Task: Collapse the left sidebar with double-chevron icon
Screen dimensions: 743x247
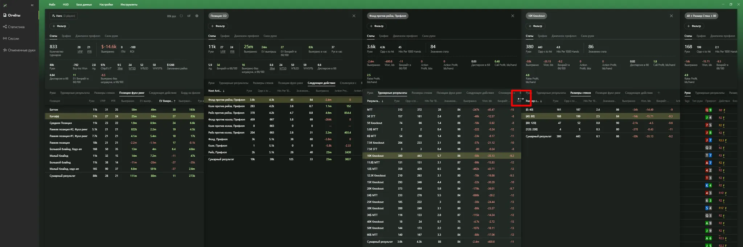Action: 32,5
